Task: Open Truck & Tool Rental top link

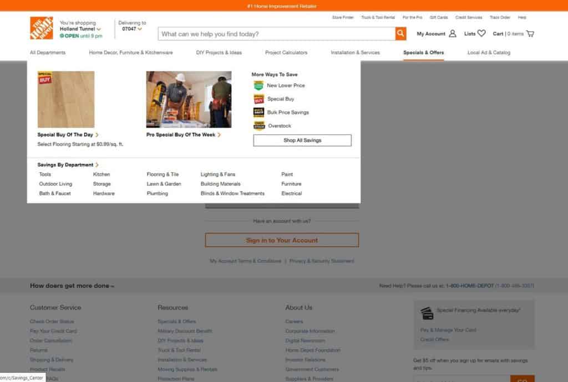Action: [x=378, y=17]
